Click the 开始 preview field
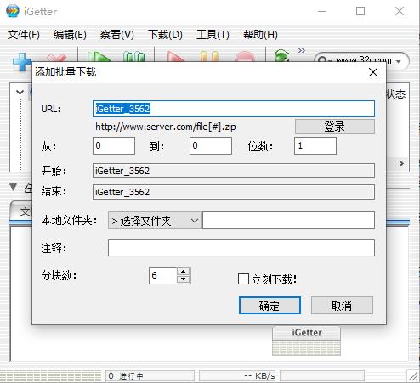The height and width of the screenshot is (383, 420). (x=234, y=171)
